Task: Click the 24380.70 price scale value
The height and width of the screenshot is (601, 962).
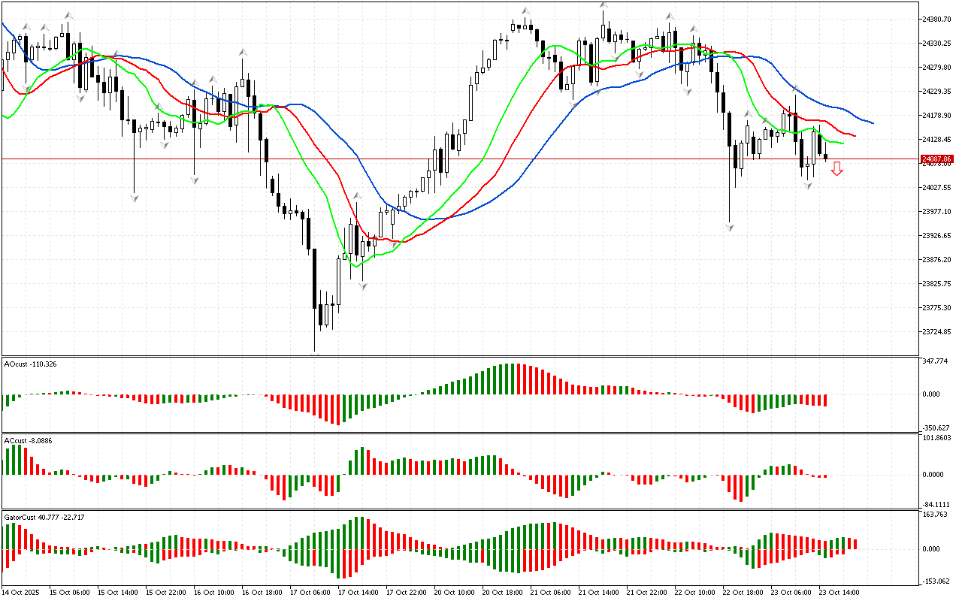Action: (936, 20)
